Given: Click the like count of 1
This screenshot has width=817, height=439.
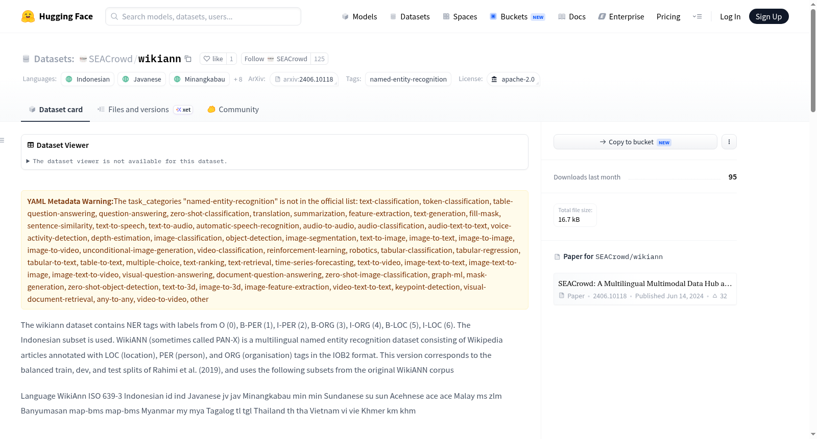Looking at the screenshot, I should coord(231,59).
